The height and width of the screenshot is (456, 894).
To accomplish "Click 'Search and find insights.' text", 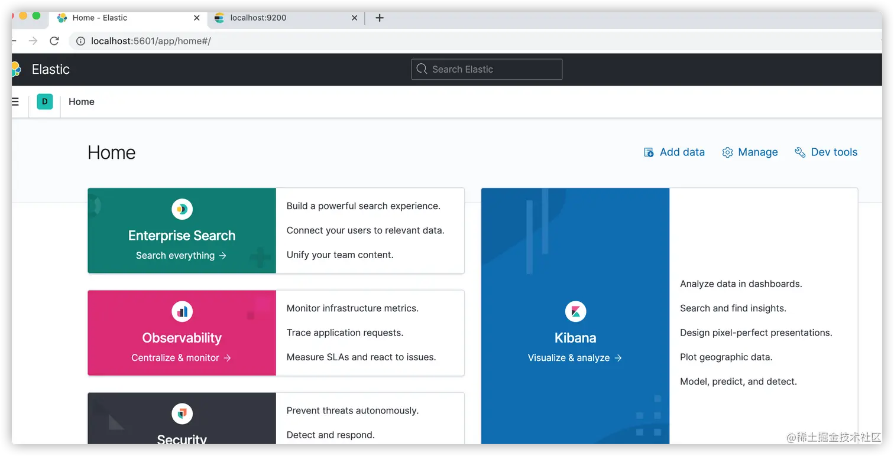I will (733, 308).
